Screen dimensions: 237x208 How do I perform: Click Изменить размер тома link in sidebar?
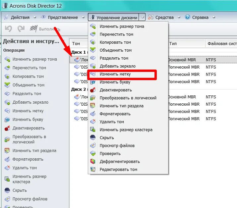point(34,59)
